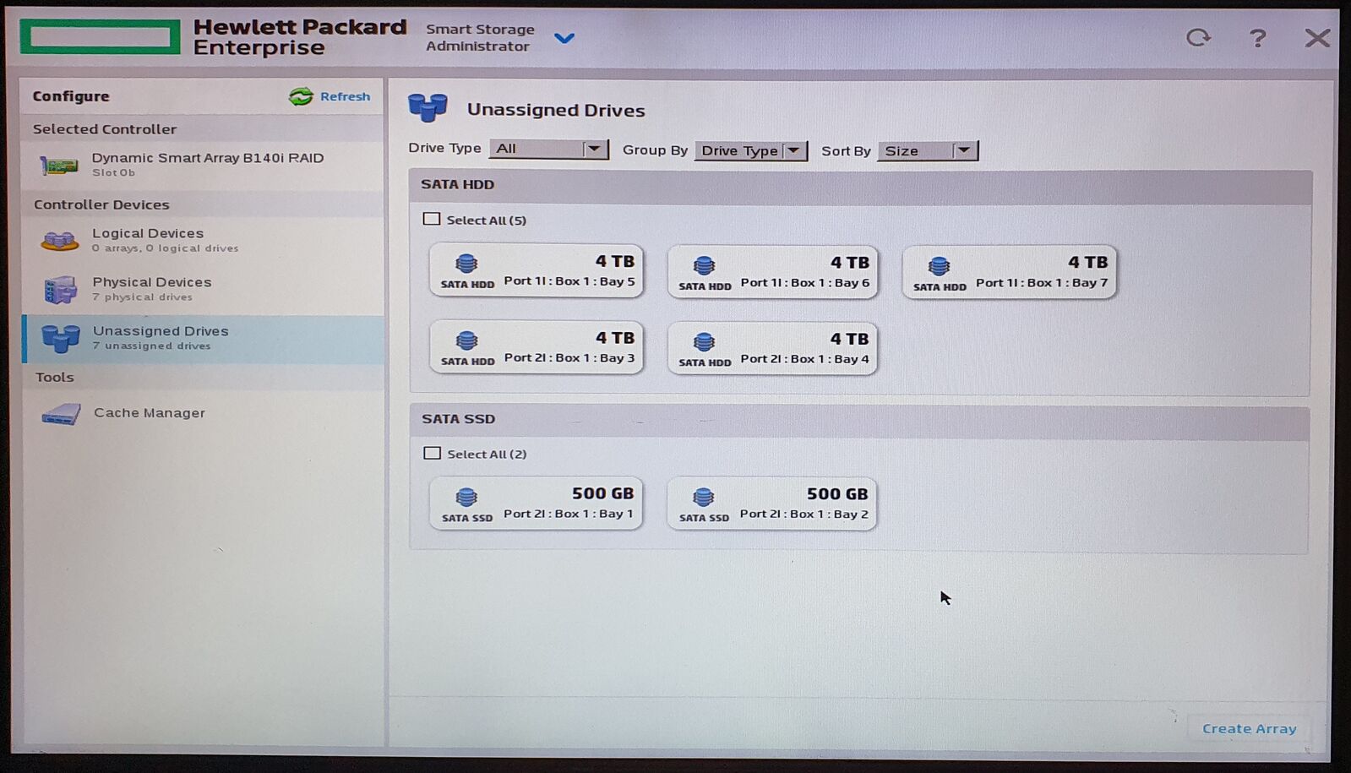Click the HPE green rectangle logo
The height and width of the screenshot is (773, 1351).
pos(100,37)
